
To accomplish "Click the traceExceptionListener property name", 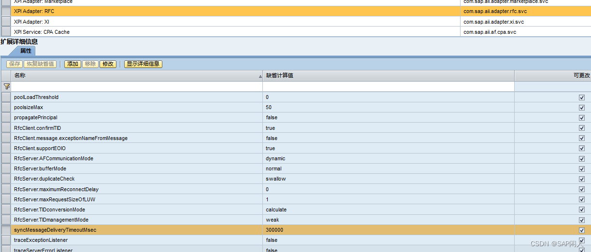I will (41, 240).
